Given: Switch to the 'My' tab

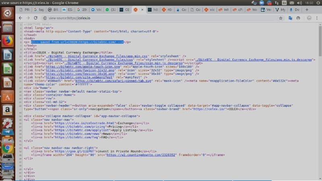Looking at the screenshot, I should pyautogui.click(x=280, y=10).
